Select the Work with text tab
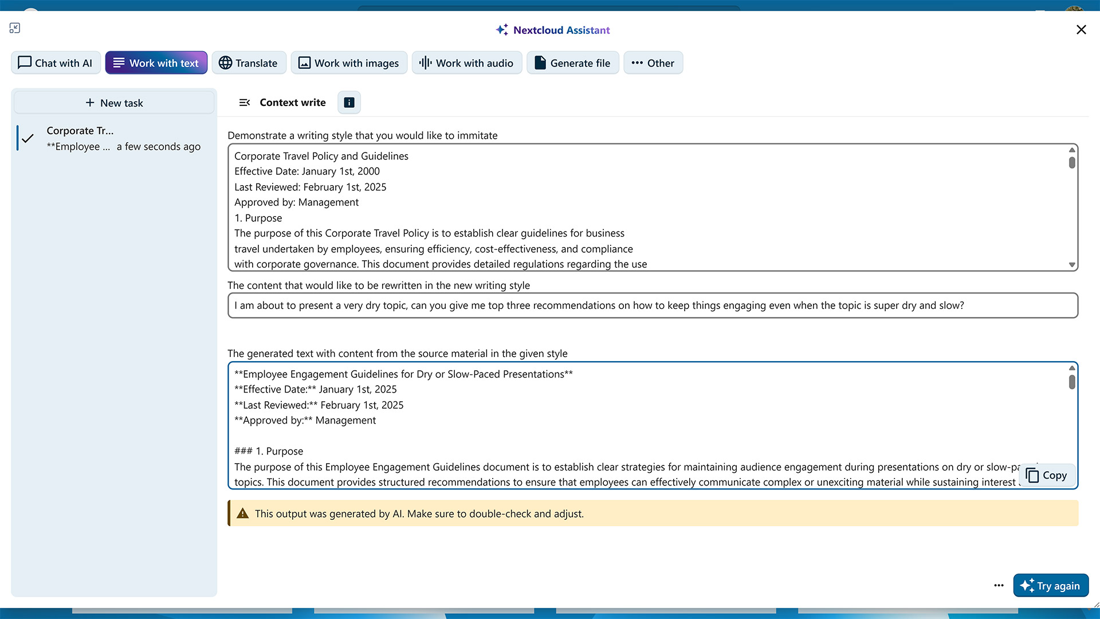The height and width of the screenshot is (619, 1100). click(156, 63)
